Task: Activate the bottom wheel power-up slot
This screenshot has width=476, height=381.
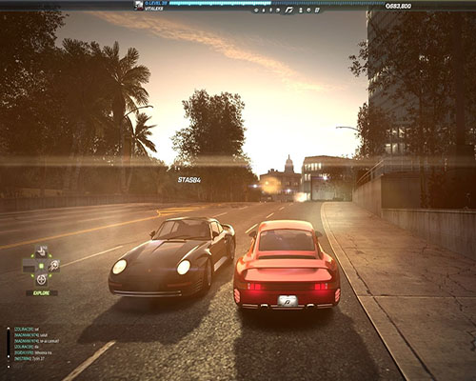Action: (41, 280)
